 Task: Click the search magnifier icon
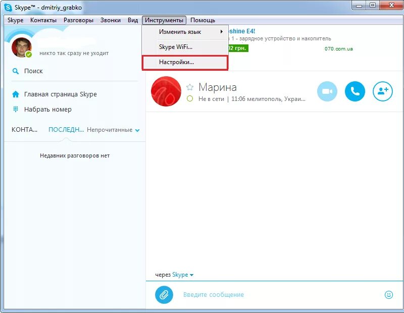[x=16, y=71]
